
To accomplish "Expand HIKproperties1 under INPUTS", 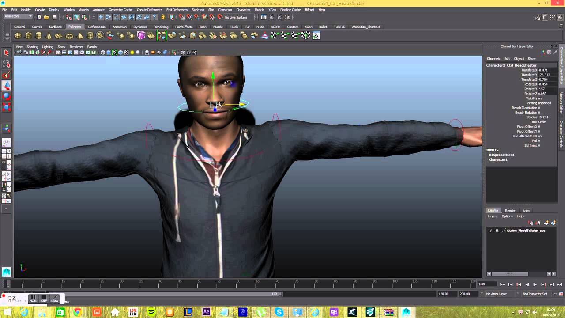I will [501, 155].
